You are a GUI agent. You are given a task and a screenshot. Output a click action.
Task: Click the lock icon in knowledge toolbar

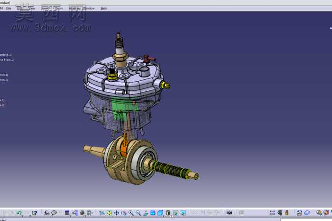tap(82, 213)
